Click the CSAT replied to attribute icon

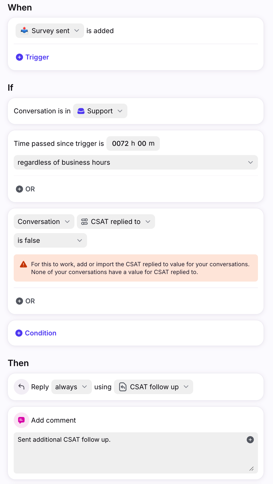[84, 222]
